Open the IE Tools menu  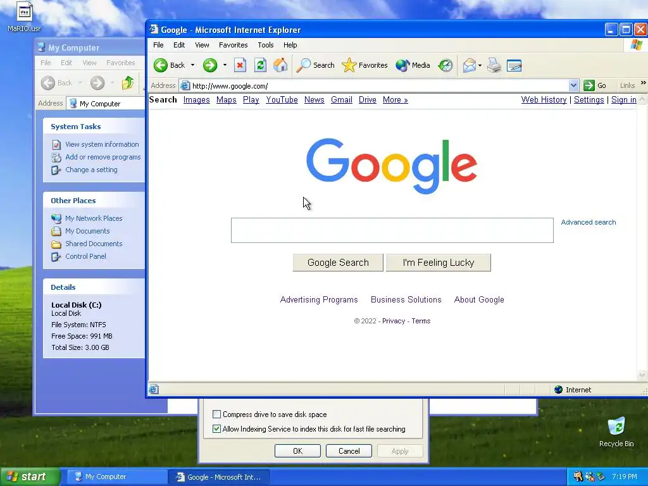pos(266,45)
